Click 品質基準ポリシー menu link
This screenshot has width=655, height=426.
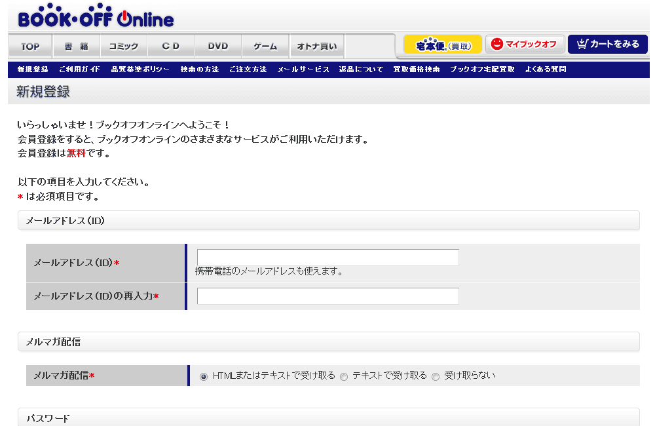[140, 69]
